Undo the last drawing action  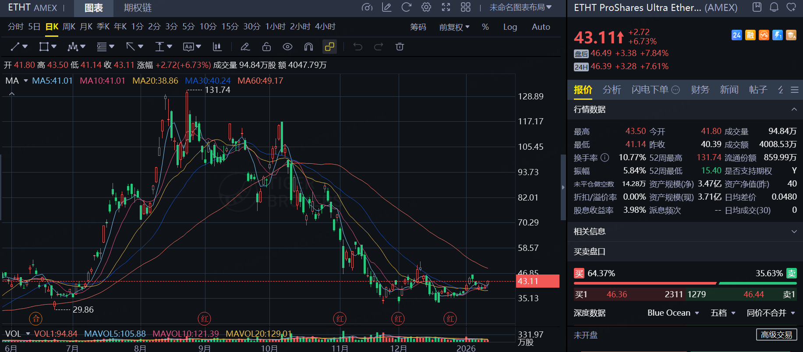(x=358, y=47)
